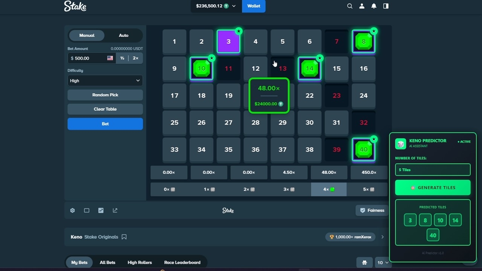482x271 pixels.
Task: Click the 3× hits cell
Action: coord(289,189)
